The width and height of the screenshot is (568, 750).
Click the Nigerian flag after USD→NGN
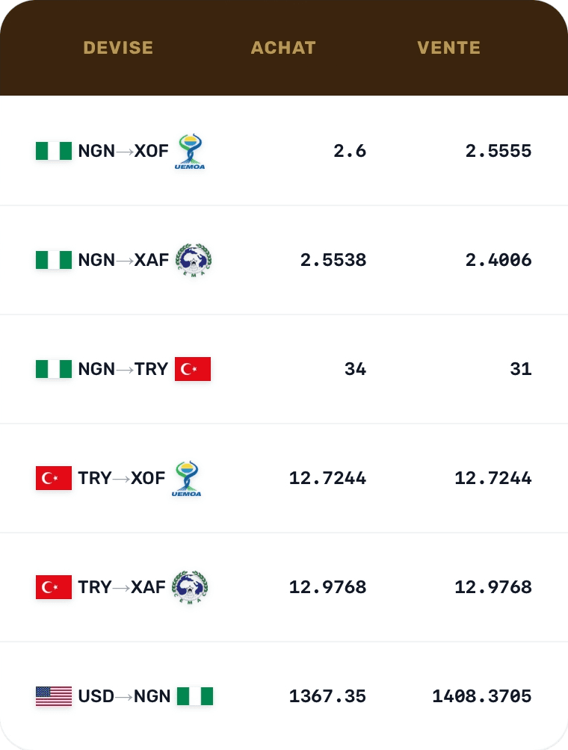(x=195, y=696)
